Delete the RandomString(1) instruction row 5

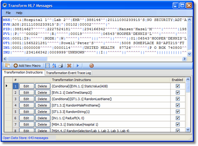[x=43, y=112]
